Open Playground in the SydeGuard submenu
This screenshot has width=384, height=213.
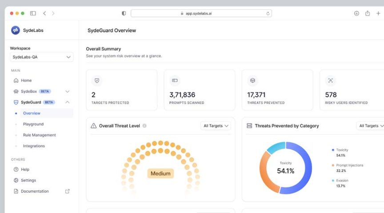[33, 124]
